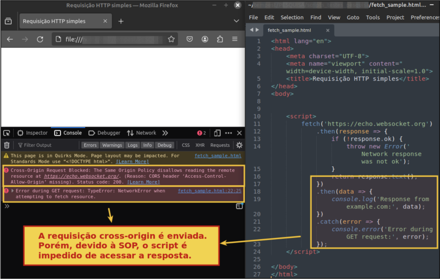Enable the XHR filter in console
Viewport: 440px width, 279px height.
pyautogui.click(x=200, y=145)
